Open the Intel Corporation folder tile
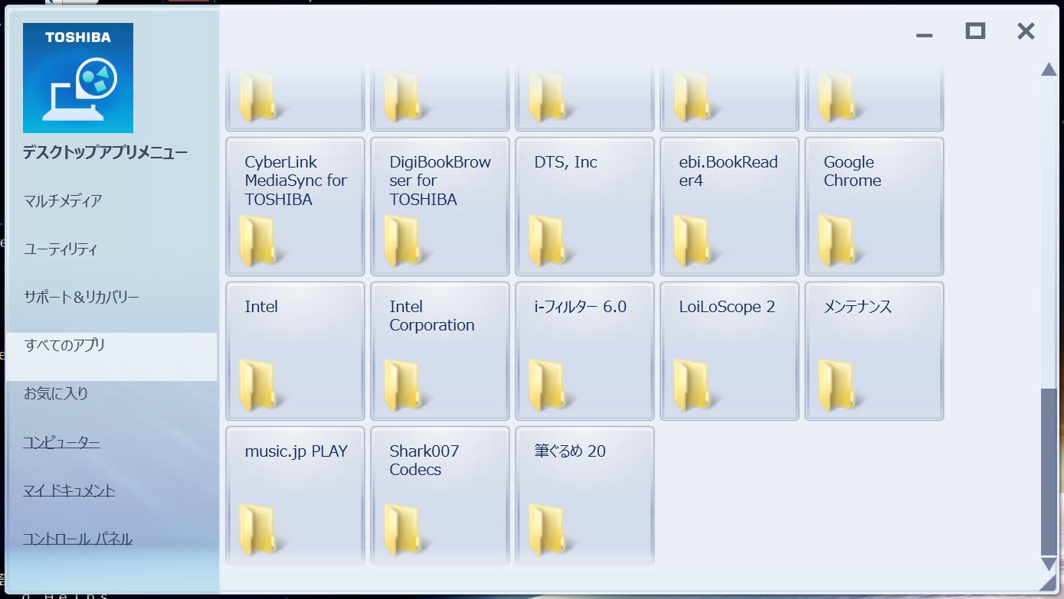 click(x=440, y=351)
